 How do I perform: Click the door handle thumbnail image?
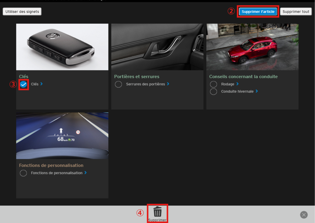click(157, 47)
